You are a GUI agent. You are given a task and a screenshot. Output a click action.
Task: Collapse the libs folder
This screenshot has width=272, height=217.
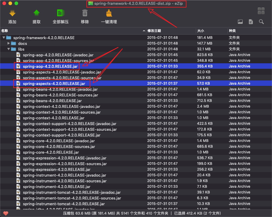coord(8,49)
